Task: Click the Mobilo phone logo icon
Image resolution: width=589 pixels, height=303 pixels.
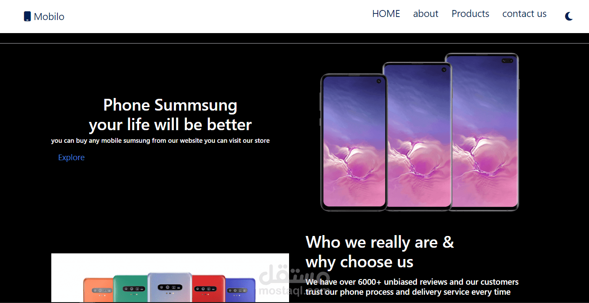Action: [x=27, y=17]
